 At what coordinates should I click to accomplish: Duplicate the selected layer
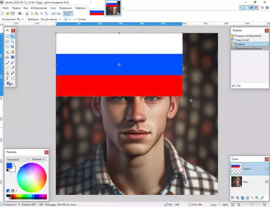(x=243, y=198)
